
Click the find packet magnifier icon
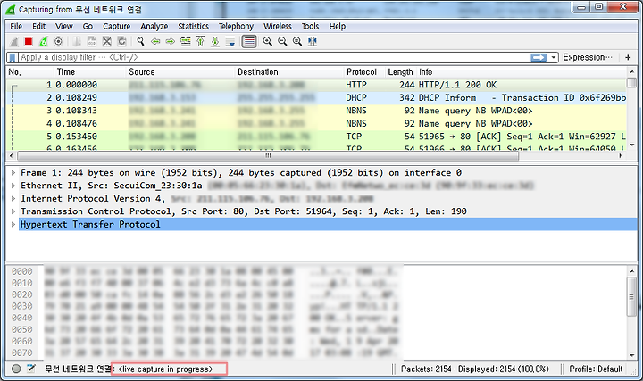click(141, 41)
